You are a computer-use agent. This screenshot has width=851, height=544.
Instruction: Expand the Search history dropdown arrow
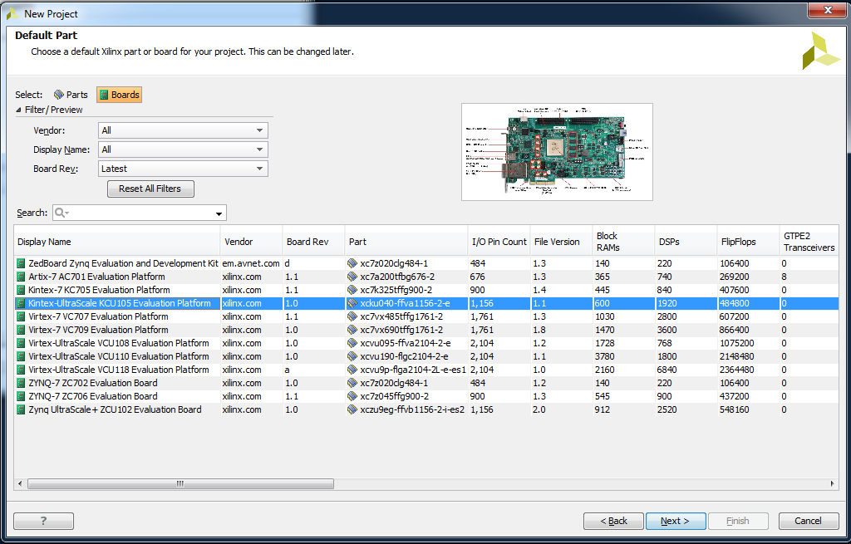click(219, 213)
